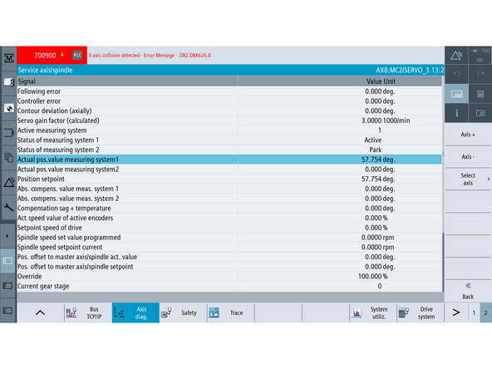Select the second sidebar panel layout icon

[x=7, y=286]
